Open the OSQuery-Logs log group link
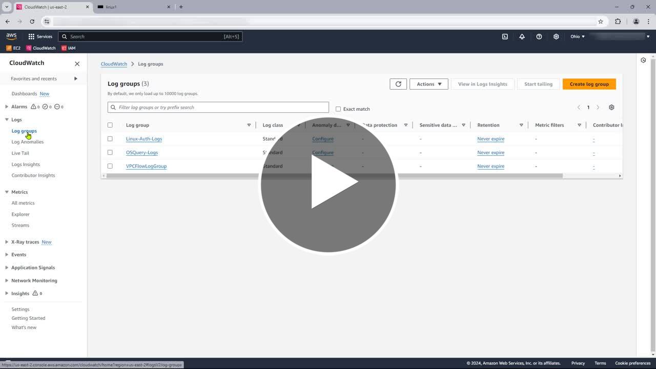Viewport: 656px width, 369px height. (142, 152)
